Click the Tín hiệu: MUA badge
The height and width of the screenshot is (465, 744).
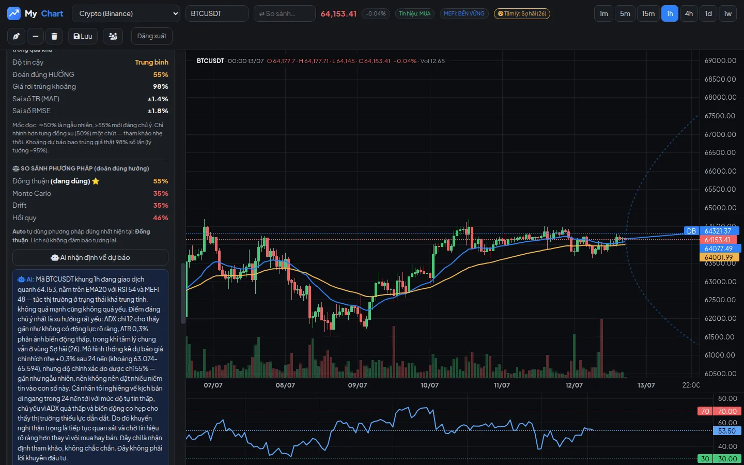415,13
